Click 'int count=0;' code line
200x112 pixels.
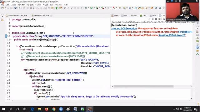click(x=39, y=83)
